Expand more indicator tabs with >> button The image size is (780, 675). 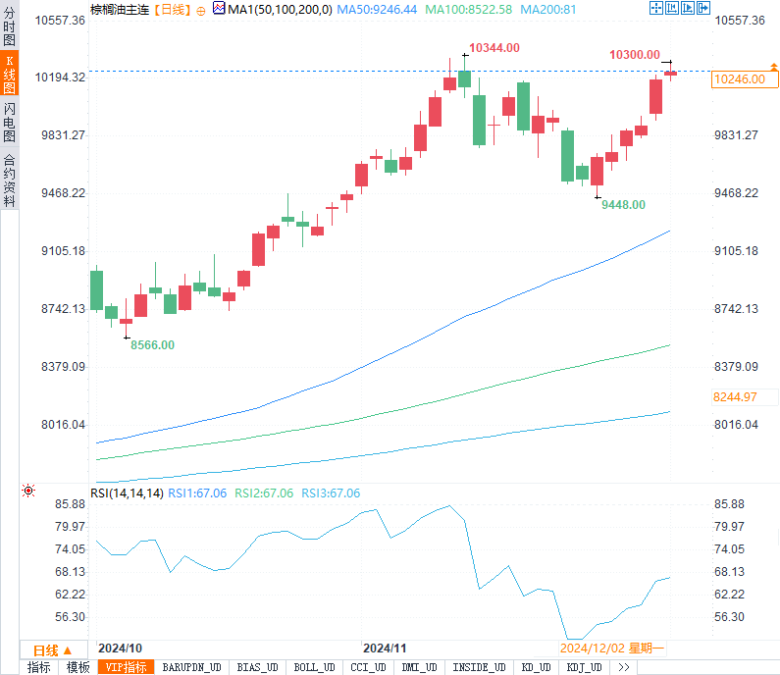click(x=623, y=667)
